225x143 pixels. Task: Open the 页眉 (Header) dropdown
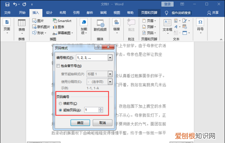[x=149, y=21]
